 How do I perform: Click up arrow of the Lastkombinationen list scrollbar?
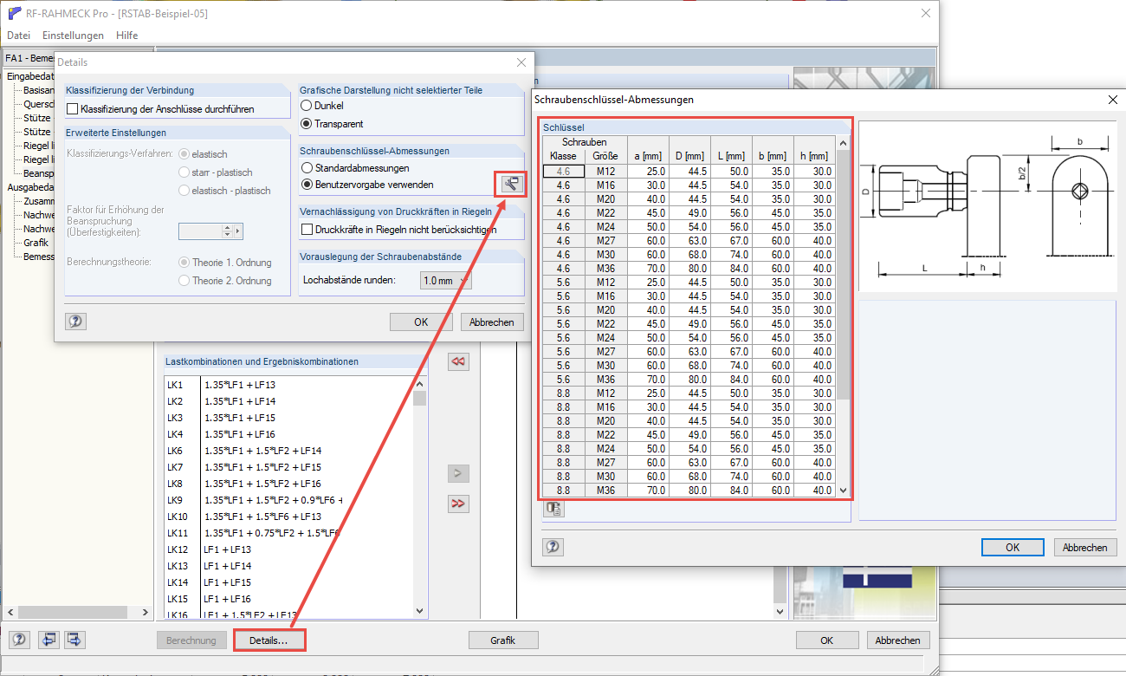coord(420,384)
